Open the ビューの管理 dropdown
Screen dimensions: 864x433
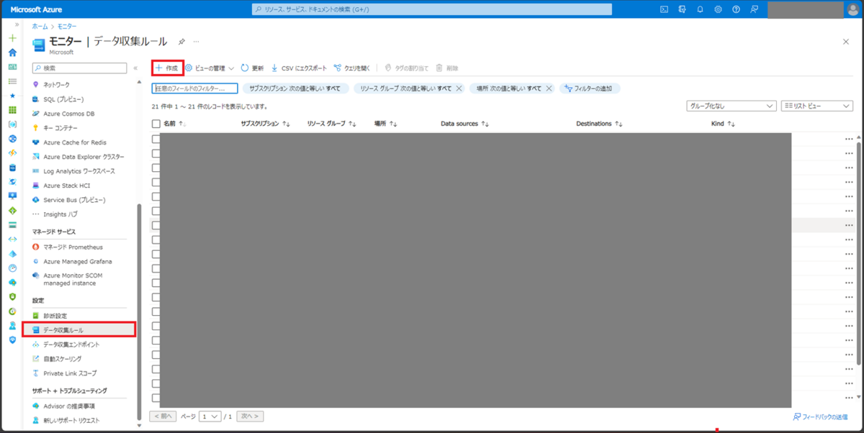pos(210,68)
